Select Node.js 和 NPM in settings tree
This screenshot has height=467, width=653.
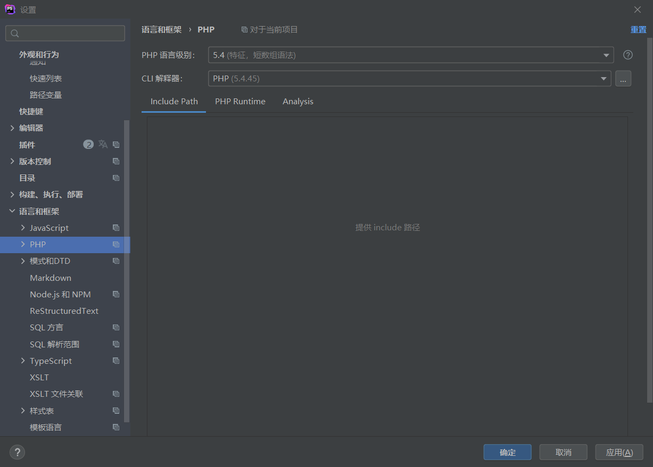point(60,294)
